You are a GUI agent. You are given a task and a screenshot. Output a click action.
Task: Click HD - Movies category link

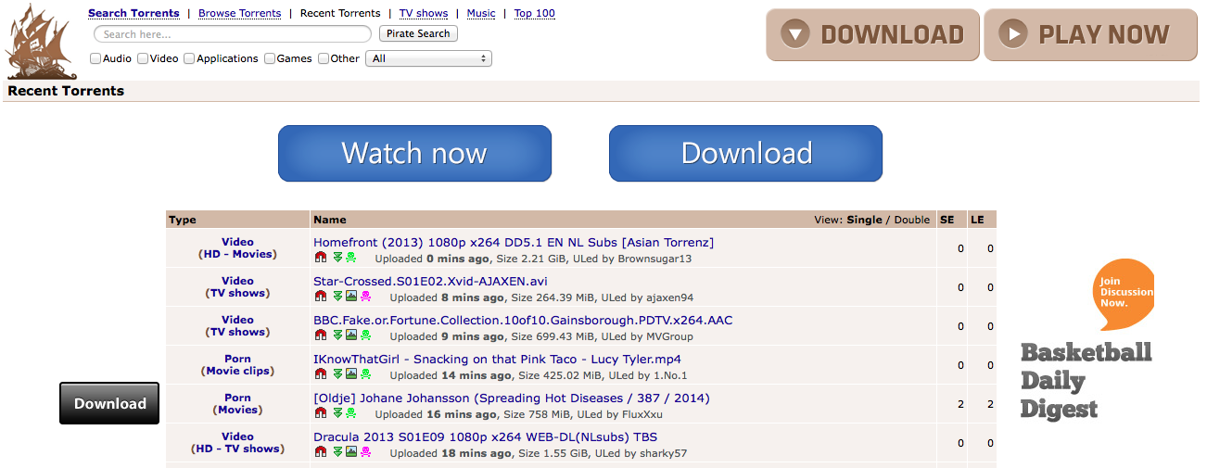click(237, 254)
